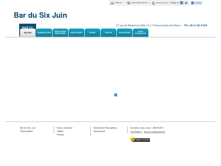Click the printer icon for imprimer

click(x=112, y=3)
